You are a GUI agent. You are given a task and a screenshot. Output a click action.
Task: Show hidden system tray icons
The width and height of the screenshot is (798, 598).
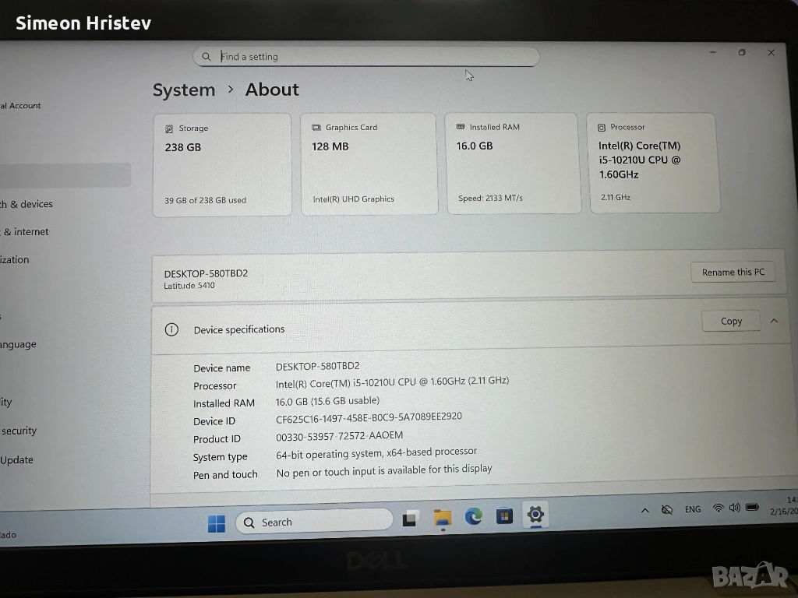coord(644,511)
